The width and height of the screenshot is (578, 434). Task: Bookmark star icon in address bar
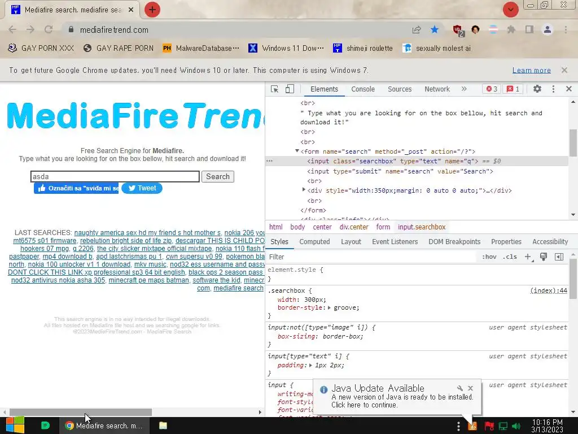(x=435, y=29)
